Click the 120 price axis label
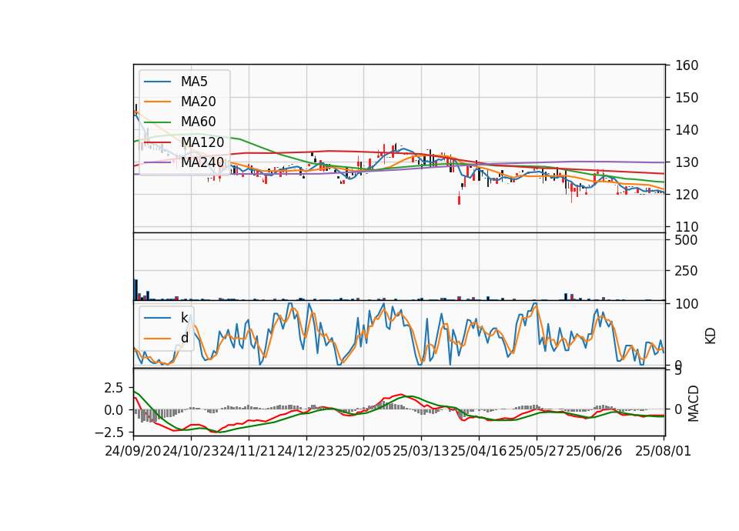739x531 pixels. click(x=686, y=194)
